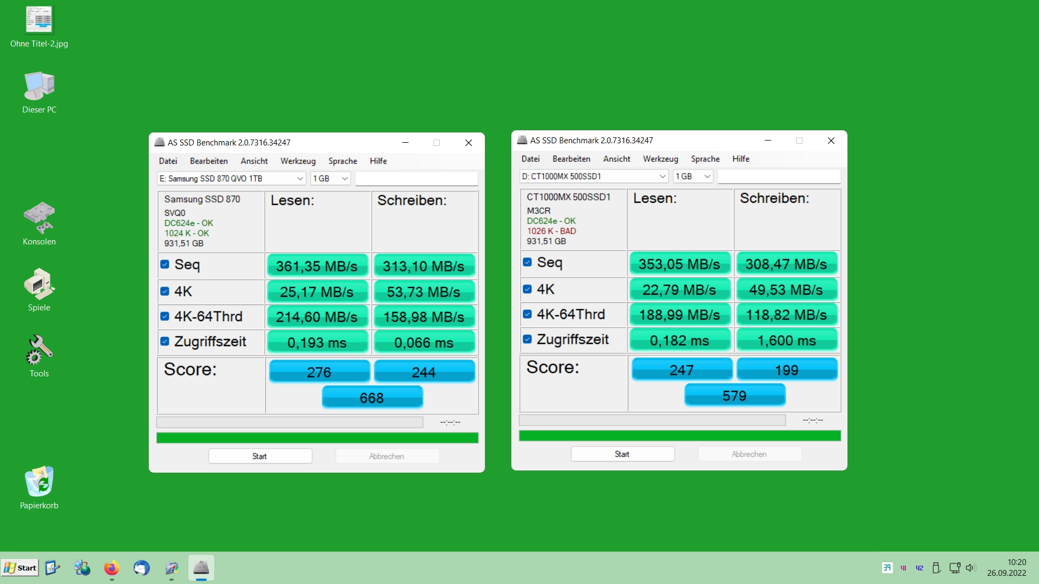Select the Konsolen desktop icon
The image size is (1039, 584).
[x=39, y=224]
